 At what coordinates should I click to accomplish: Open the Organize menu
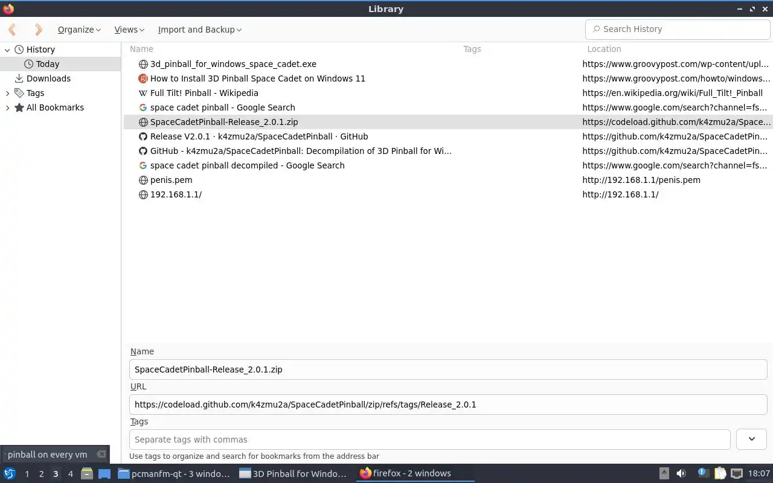click(x=79, y=30)
